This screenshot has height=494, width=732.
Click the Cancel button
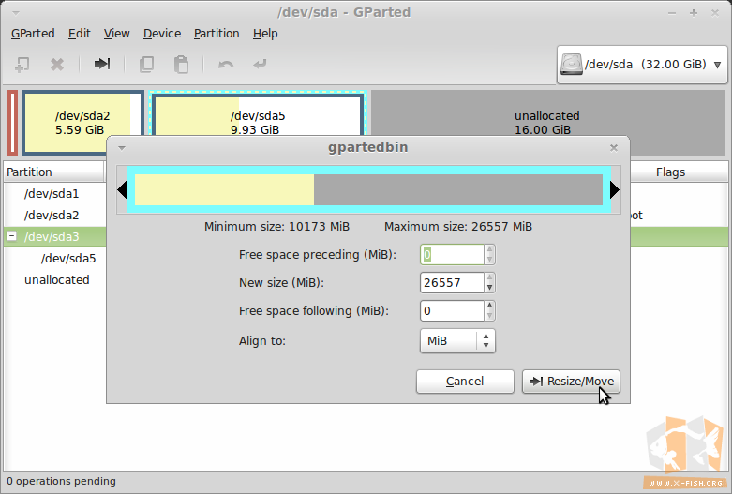[x=465, y=382]
